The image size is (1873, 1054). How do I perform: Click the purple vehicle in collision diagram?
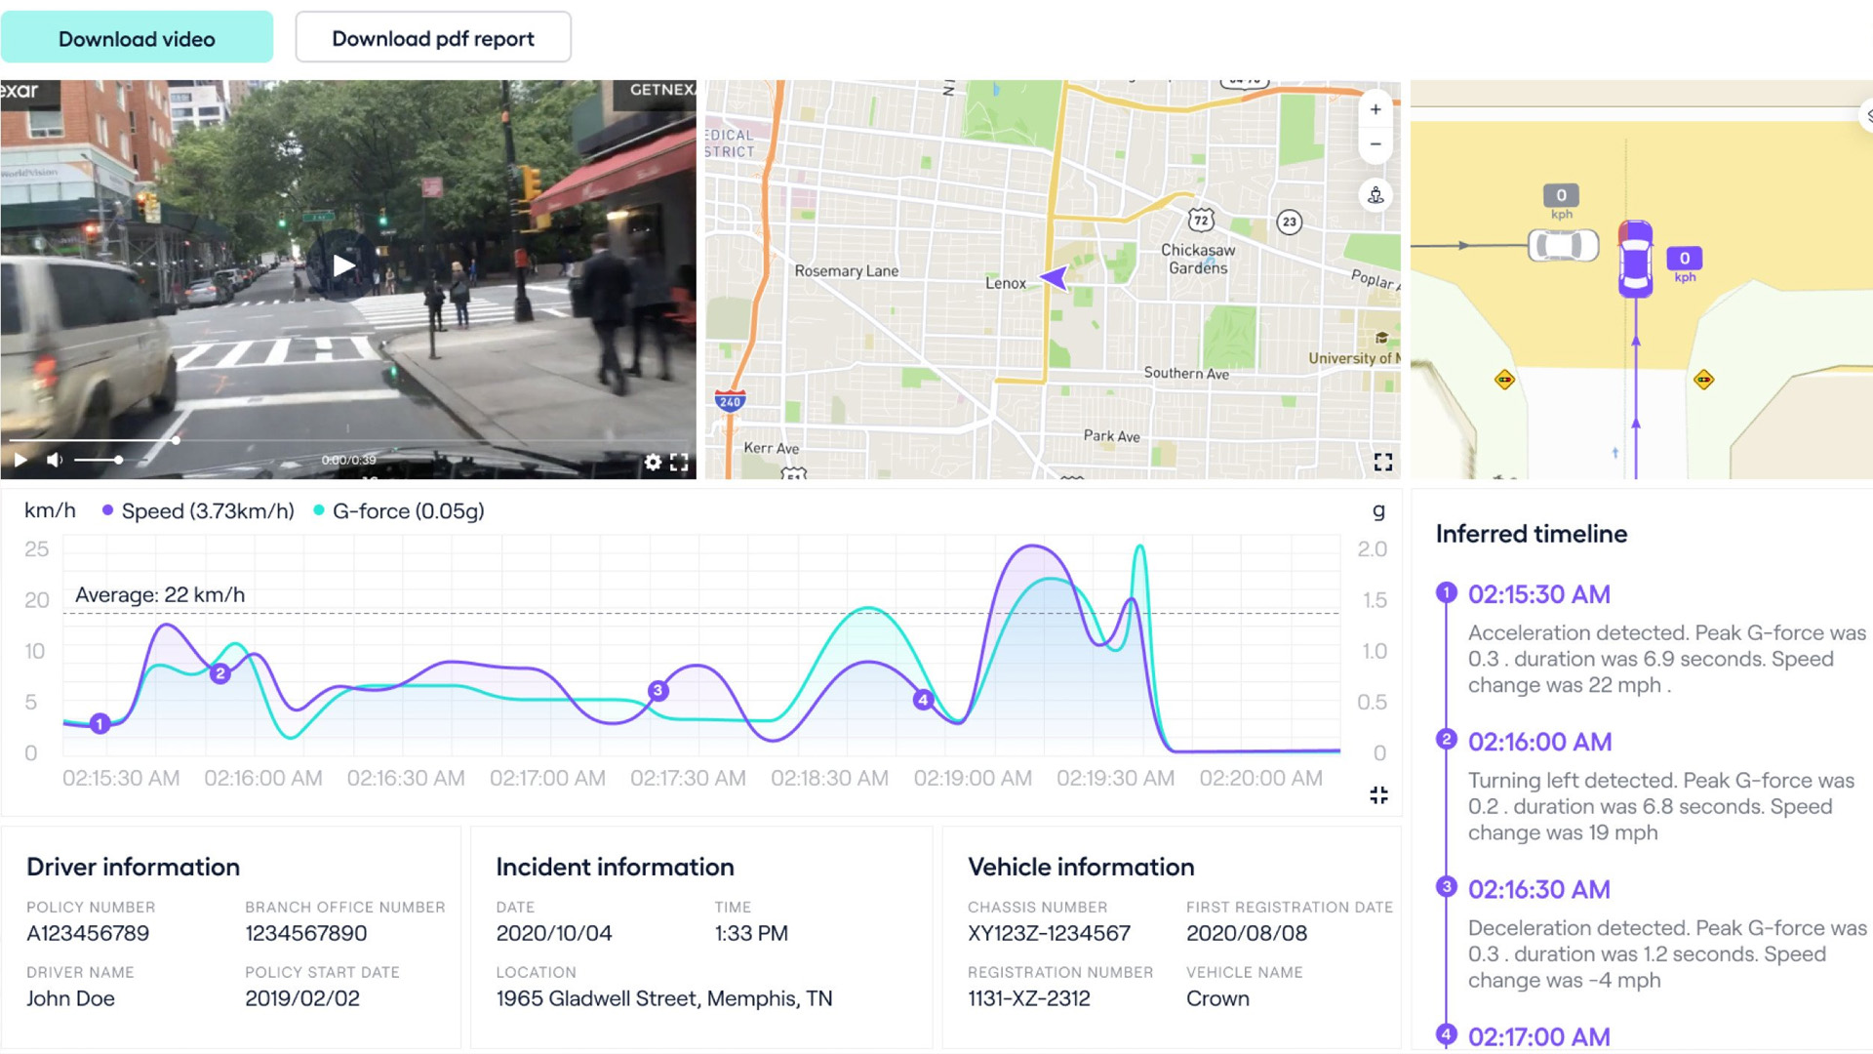coord(1636,260)
